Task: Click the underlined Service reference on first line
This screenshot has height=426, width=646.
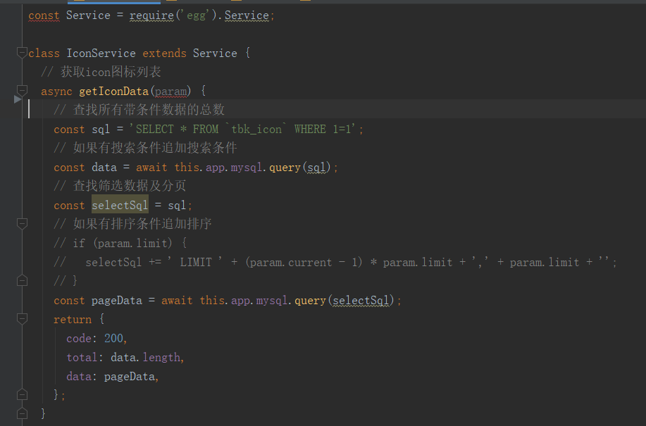Action: (x=246, y=15)
